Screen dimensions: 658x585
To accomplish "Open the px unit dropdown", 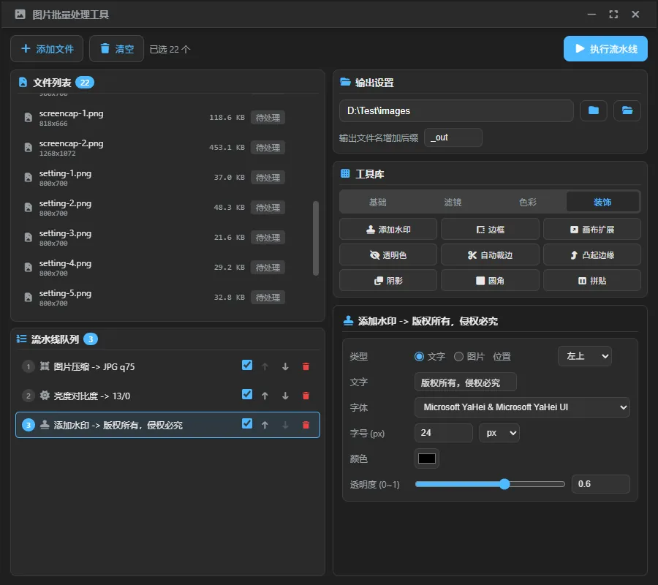I will tap(499, 433).
